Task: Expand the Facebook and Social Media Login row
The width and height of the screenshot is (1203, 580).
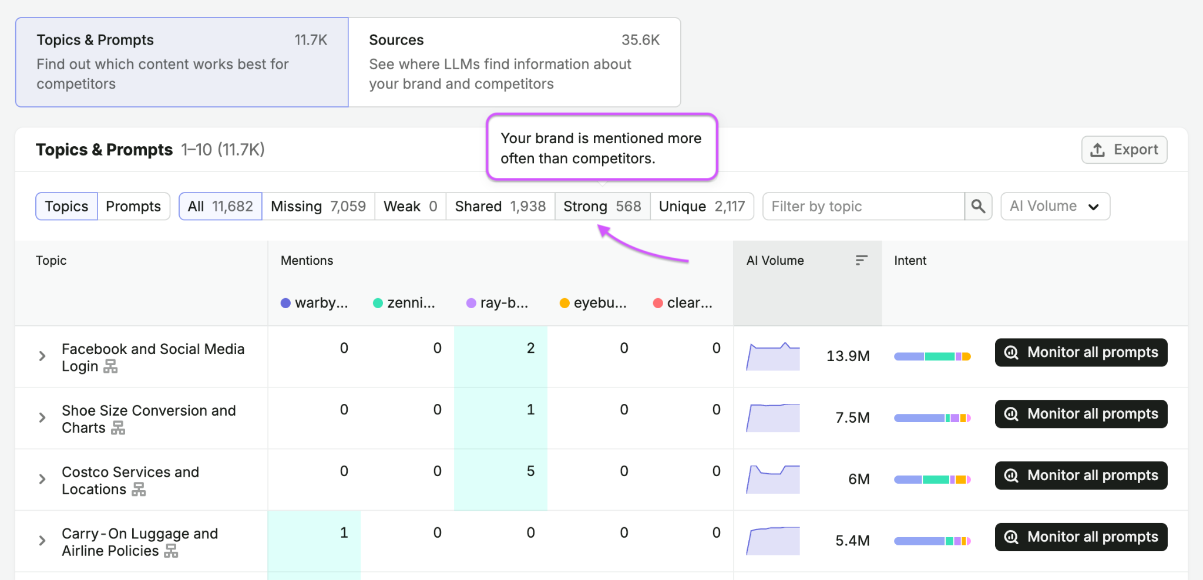Action: coord(42,356)
